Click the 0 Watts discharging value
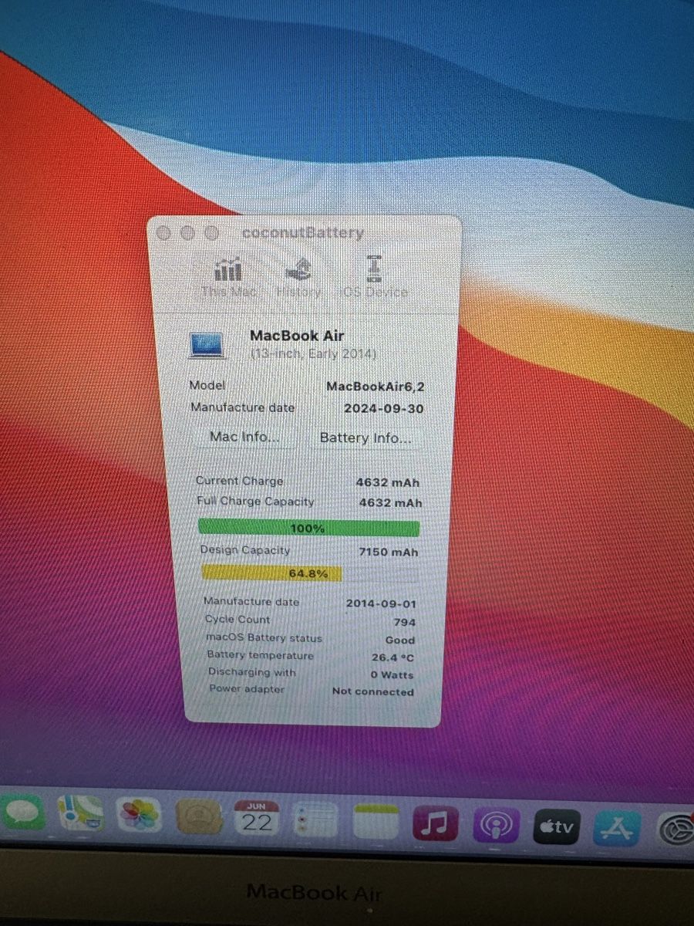 (392, 674)
